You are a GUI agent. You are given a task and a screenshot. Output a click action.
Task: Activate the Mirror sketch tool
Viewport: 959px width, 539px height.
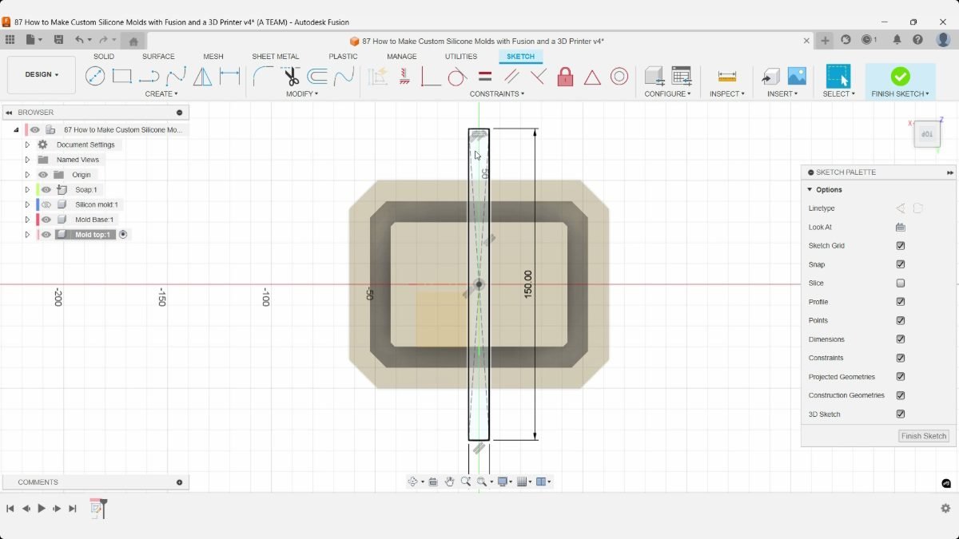[203, 77]
